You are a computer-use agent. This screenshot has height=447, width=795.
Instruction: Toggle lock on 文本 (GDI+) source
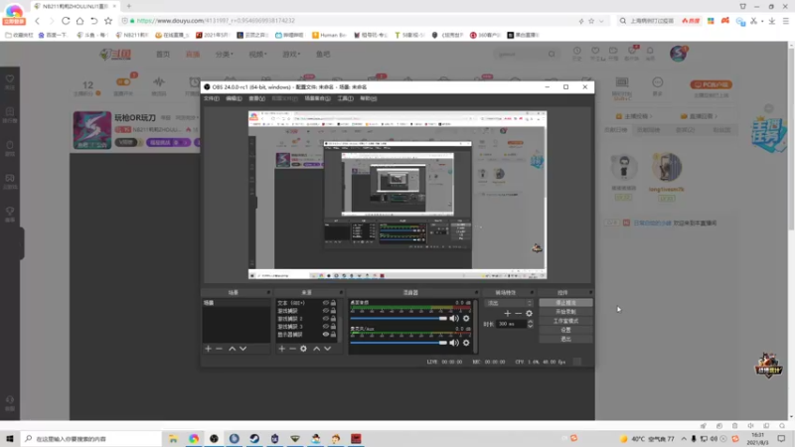[x=333, y=303]
